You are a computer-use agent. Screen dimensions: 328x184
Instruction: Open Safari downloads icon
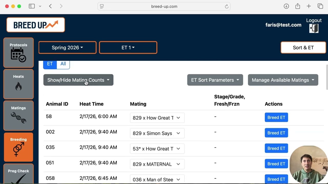(x=286, y=6)
